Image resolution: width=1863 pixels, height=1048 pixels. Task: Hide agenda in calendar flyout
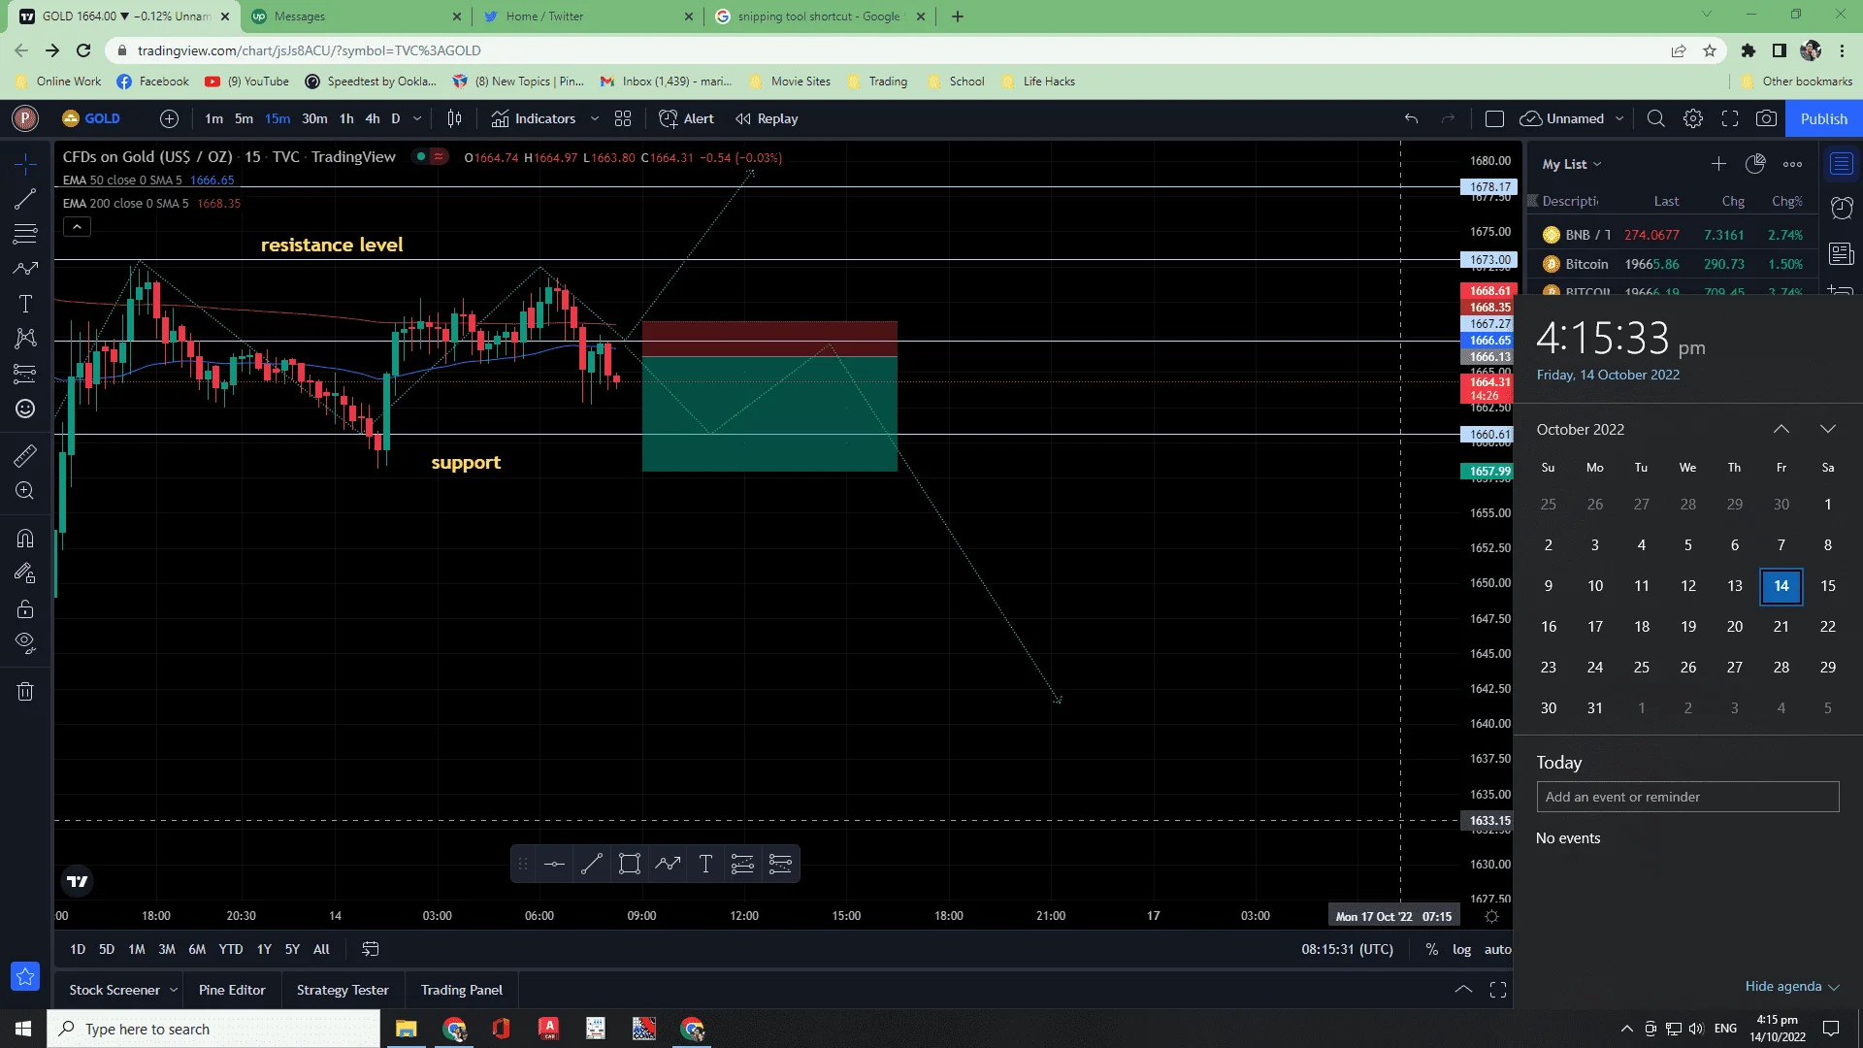[1792, 986]
